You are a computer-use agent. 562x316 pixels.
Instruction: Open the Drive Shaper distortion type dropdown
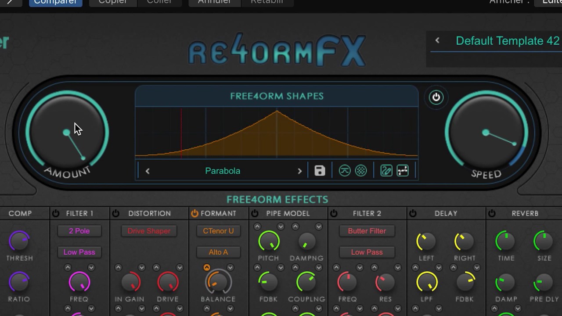click(149, 231)
